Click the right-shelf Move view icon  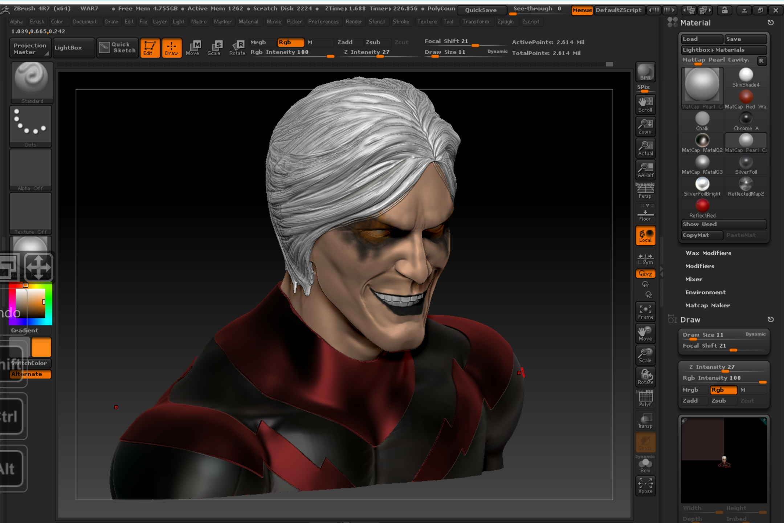point(645,333)
